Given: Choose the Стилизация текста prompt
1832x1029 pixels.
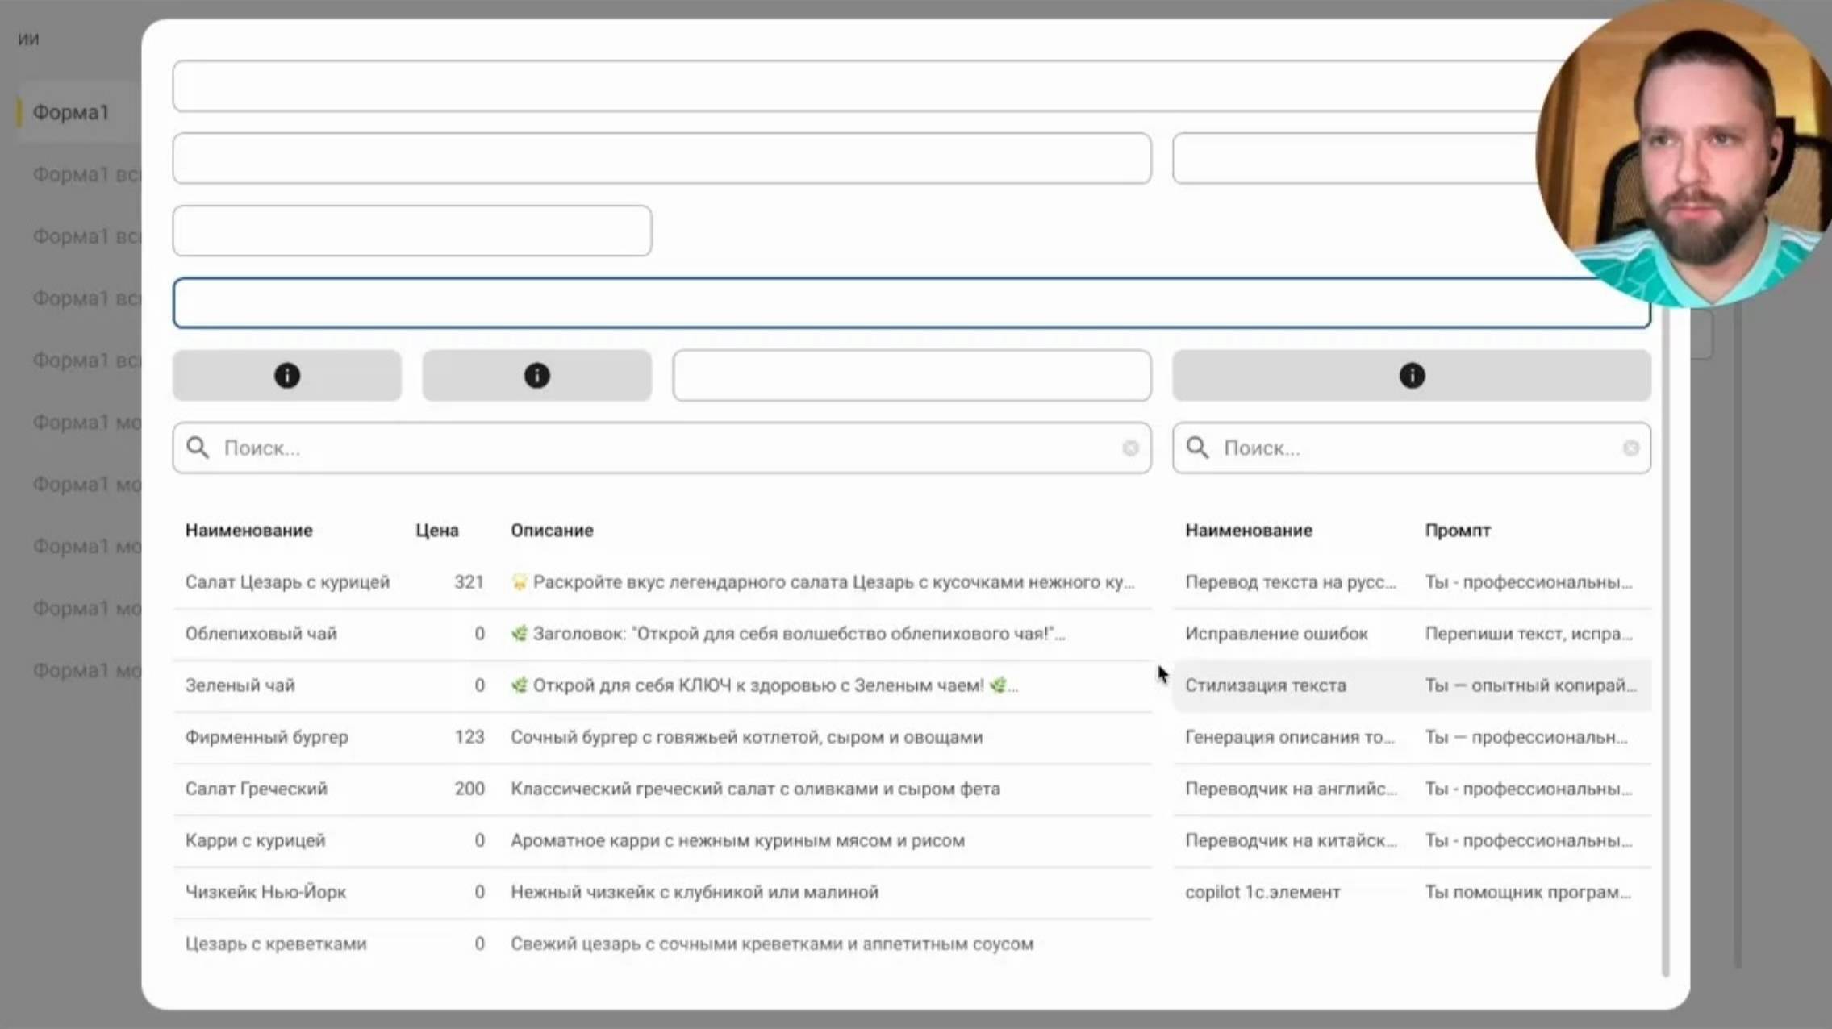Looking at the screenshot, I should click(1265, 685).
